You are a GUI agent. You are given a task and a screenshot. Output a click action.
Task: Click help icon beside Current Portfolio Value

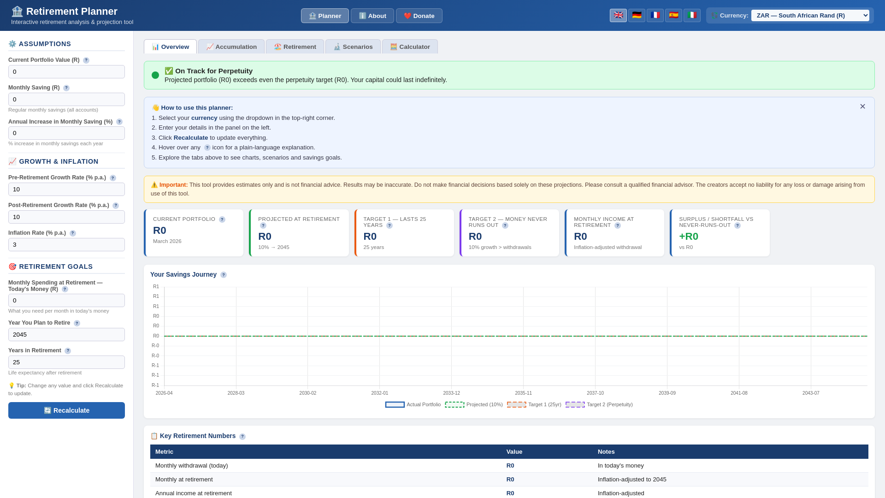coord(86,60)
